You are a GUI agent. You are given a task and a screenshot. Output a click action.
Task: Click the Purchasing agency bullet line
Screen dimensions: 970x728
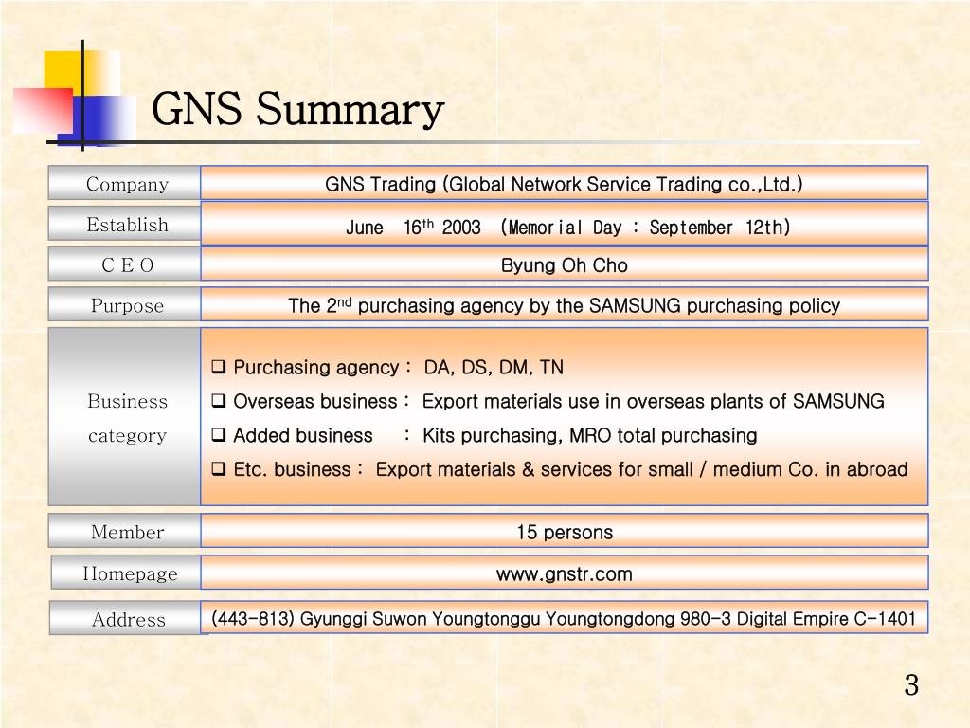tap(387, 367)
